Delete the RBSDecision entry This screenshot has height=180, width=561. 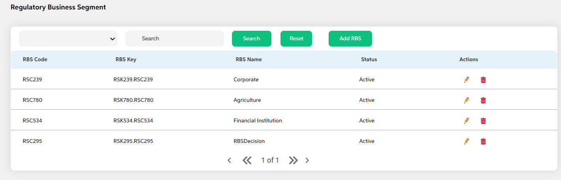[483, 141]
